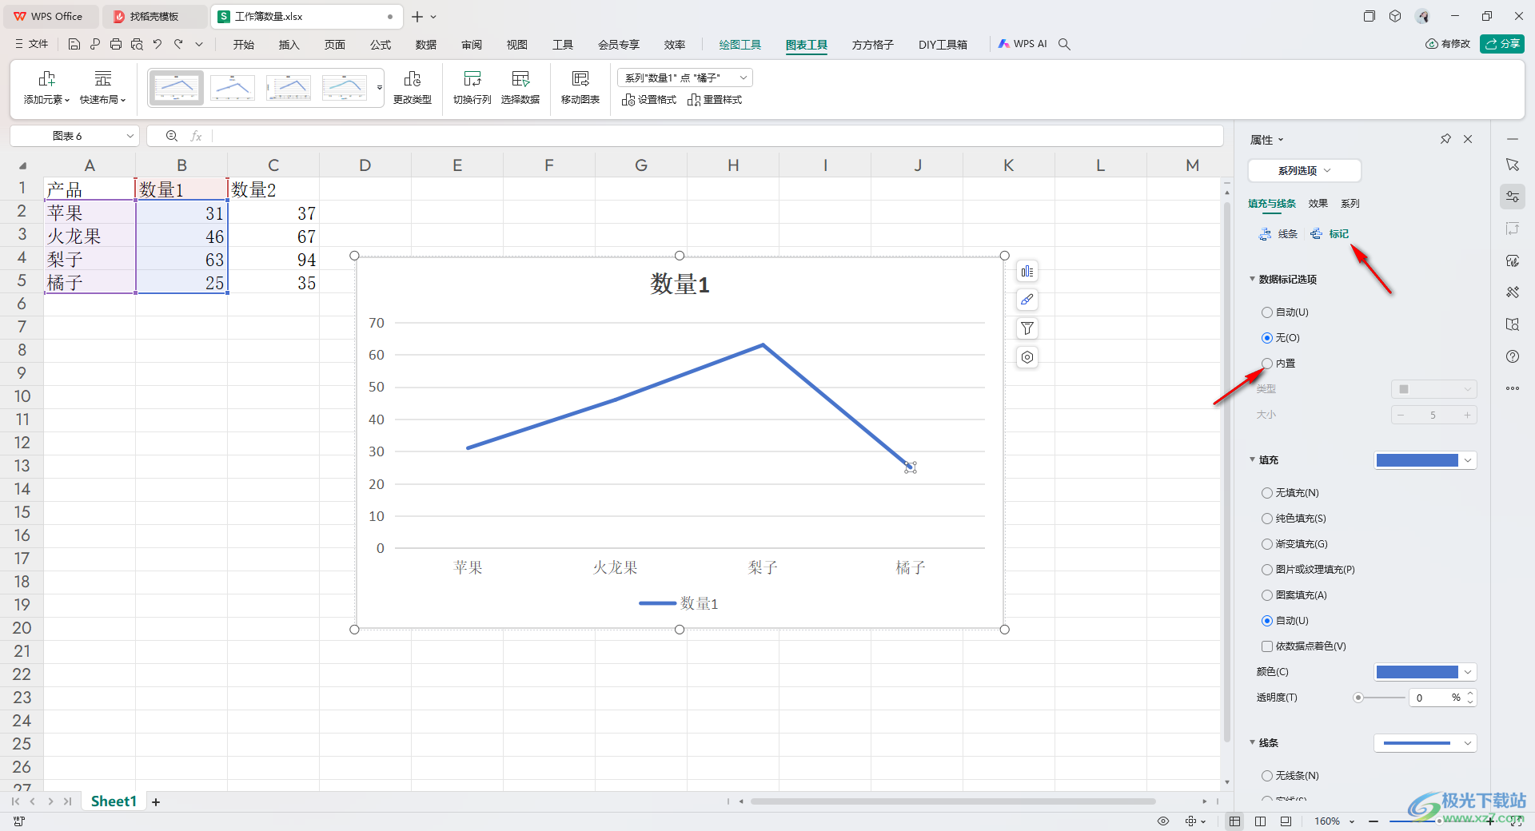Open chart elements floating button
Screen dimensions: 1535x831
tap(1027, 272)
